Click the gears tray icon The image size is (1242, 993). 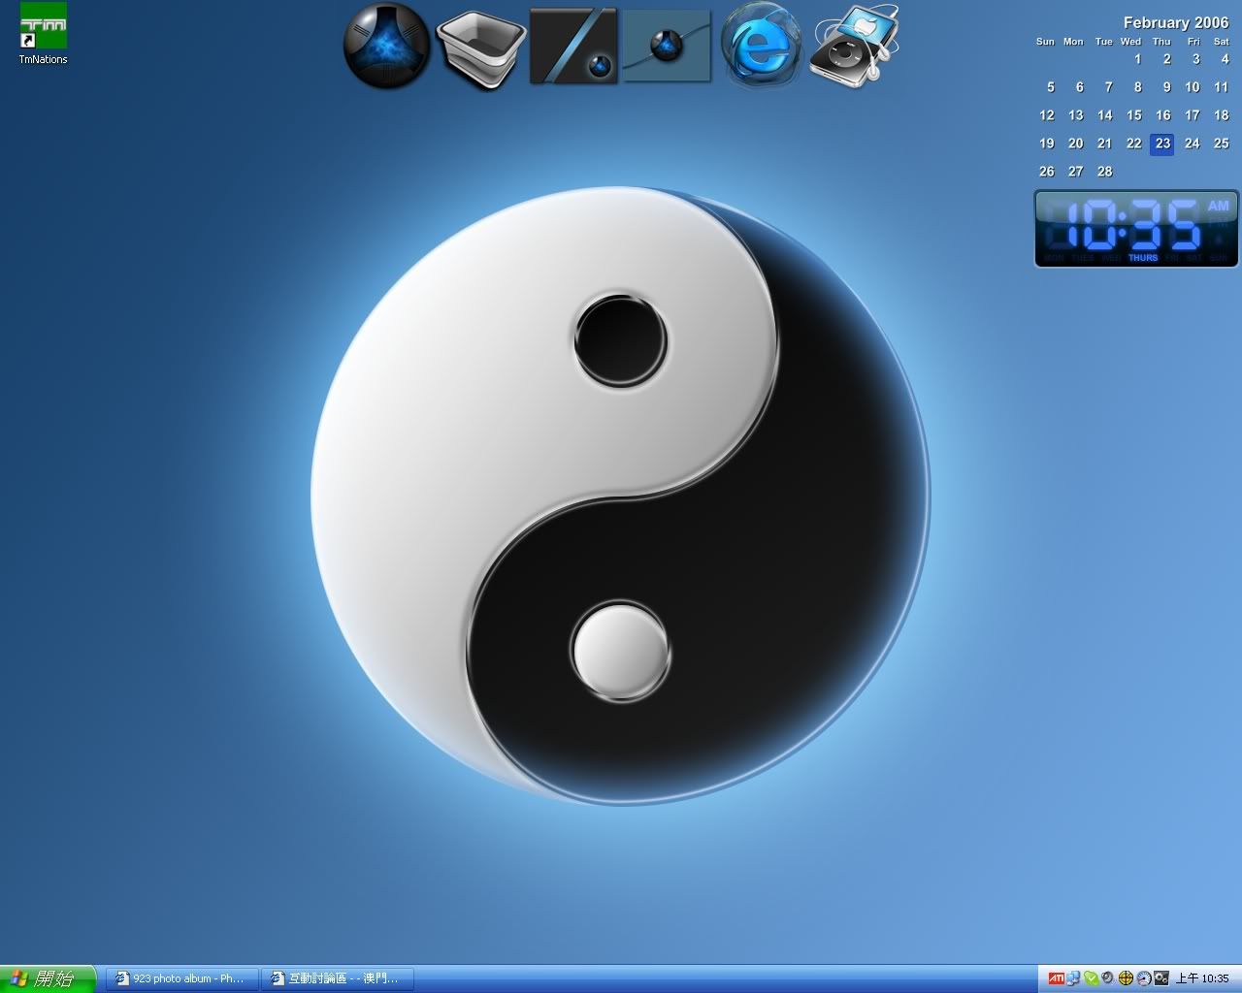coord(1160,978)
